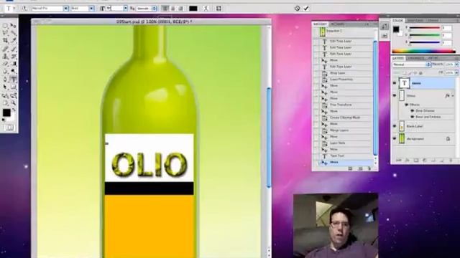Image resolution: width=460 pixels, height=258 pixels.
Task: Switch to the Channels tab
Action: pos(415,58)
